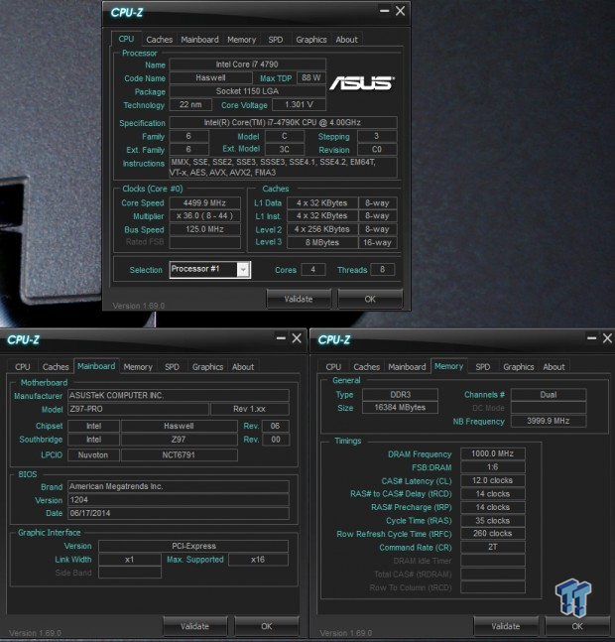Open SPD tab in top CPU-Z window
Viewport: 615px width, 642px height.
(276, 40)
